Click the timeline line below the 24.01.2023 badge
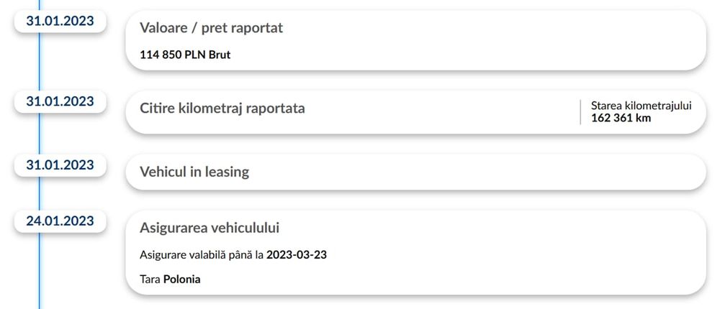 [x=40, y=273]
